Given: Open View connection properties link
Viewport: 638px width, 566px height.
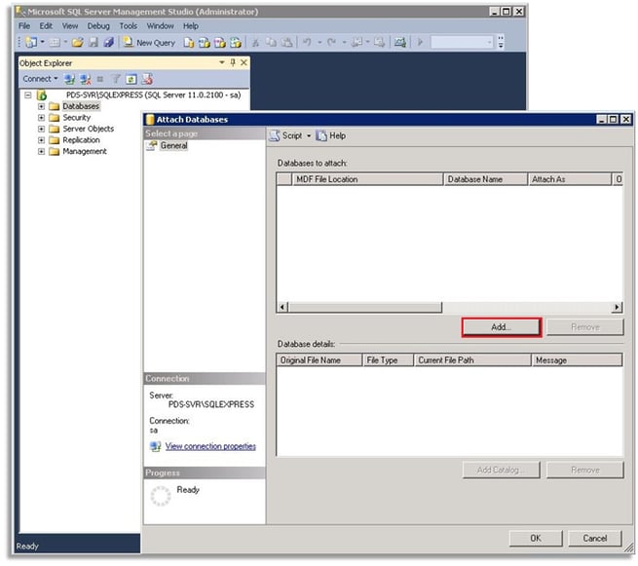Looking at the screenshot, I should (210, 446).
